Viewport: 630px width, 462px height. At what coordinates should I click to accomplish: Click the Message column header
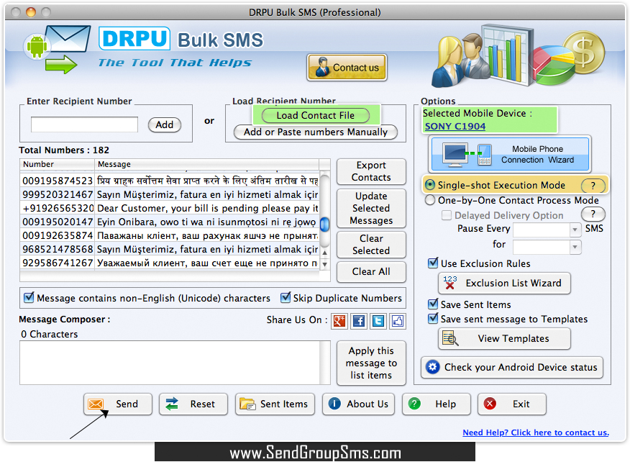tap(207, 165)
